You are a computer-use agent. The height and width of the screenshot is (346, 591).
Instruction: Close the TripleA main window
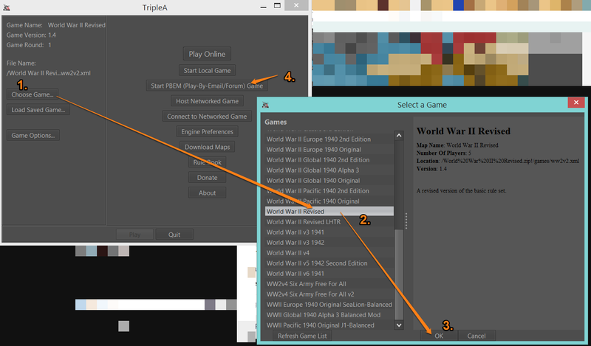pos(296,5)
